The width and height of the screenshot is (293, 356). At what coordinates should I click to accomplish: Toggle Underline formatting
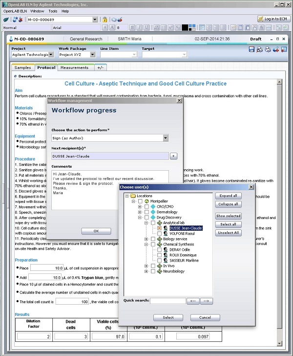pyautogui.click(x=147, y=28)
